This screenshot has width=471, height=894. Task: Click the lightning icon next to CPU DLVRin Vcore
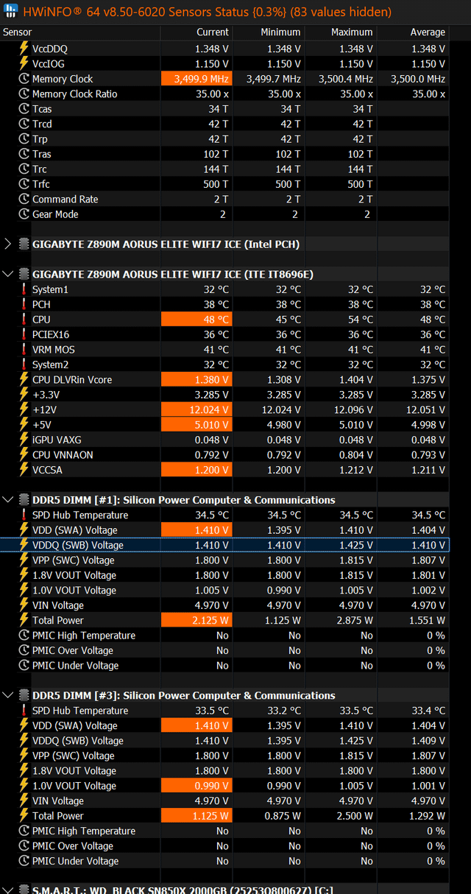pyautogui.click(x=24, y=379)
